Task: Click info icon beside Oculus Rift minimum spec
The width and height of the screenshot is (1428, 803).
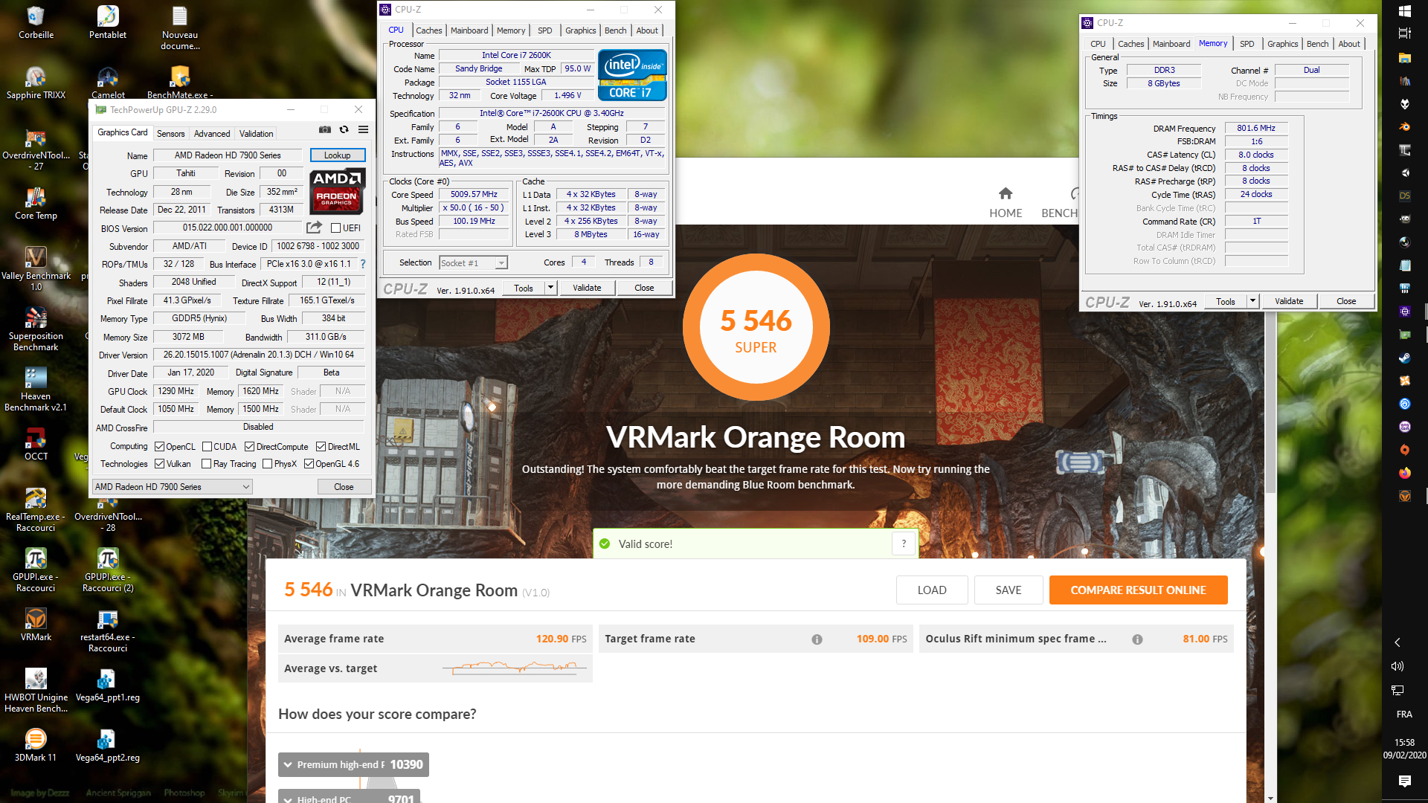Action: [x=1137, y=639]
